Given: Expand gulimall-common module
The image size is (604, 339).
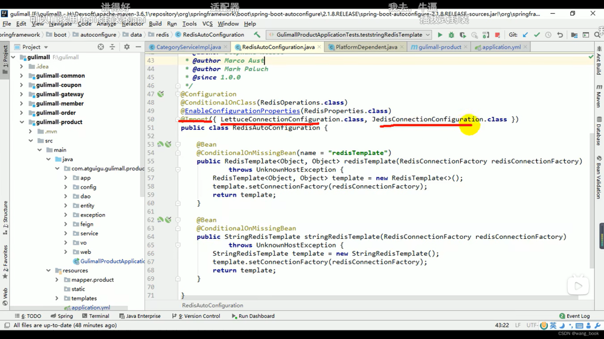Looking at the screenshot, I should point(22,76).
